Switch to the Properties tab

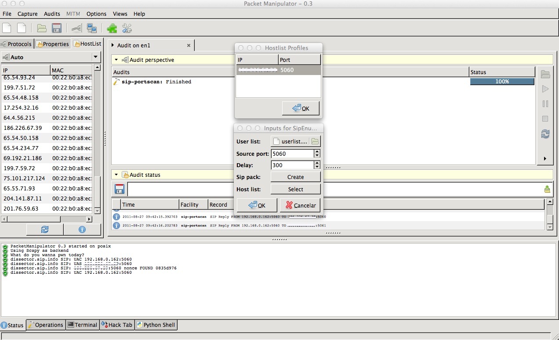[x=52, y=44]
